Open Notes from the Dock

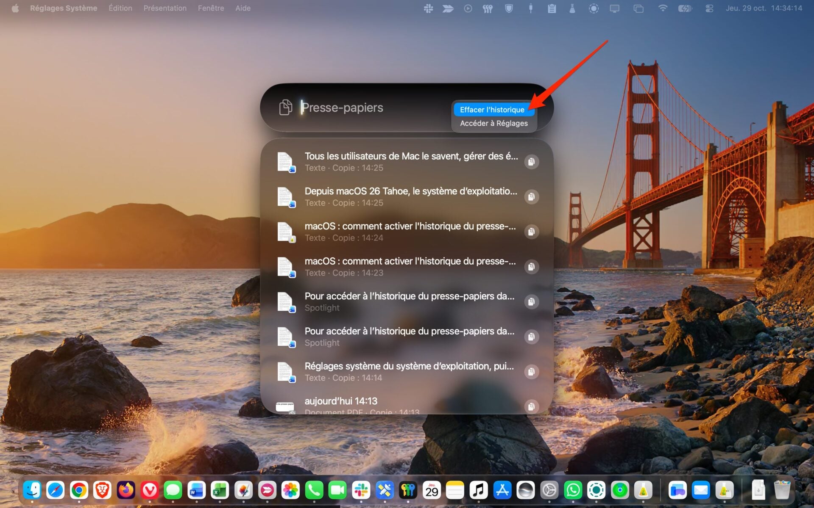click(455, 490)
